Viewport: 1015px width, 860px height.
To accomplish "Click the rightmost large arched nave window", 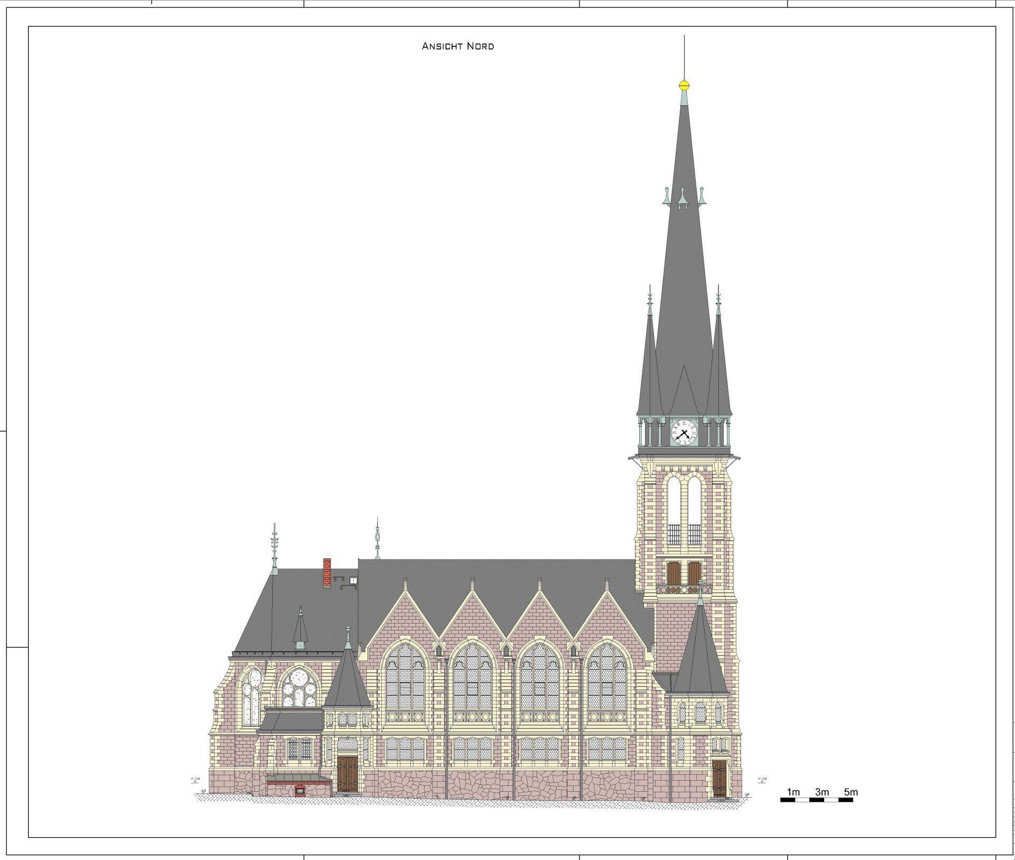I will point(606,677).
